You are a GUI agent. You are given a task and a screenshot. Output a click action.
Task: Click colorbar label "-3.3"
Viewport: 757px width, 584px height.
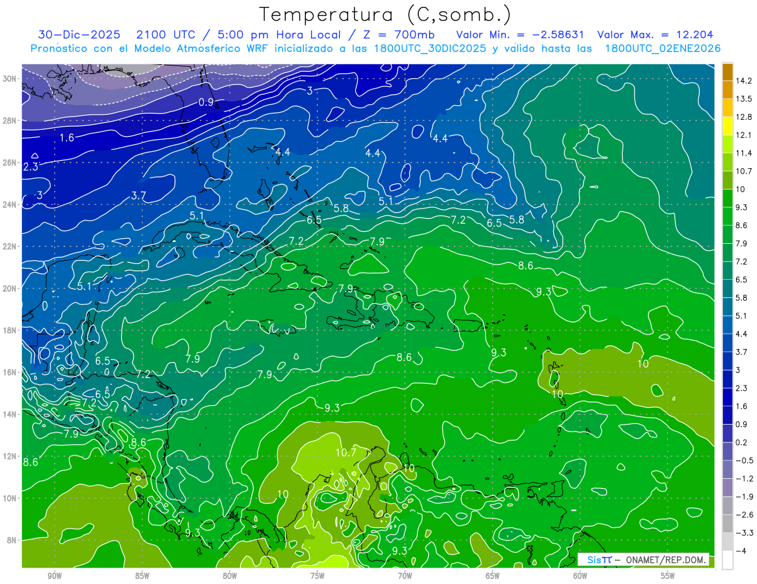744,533
